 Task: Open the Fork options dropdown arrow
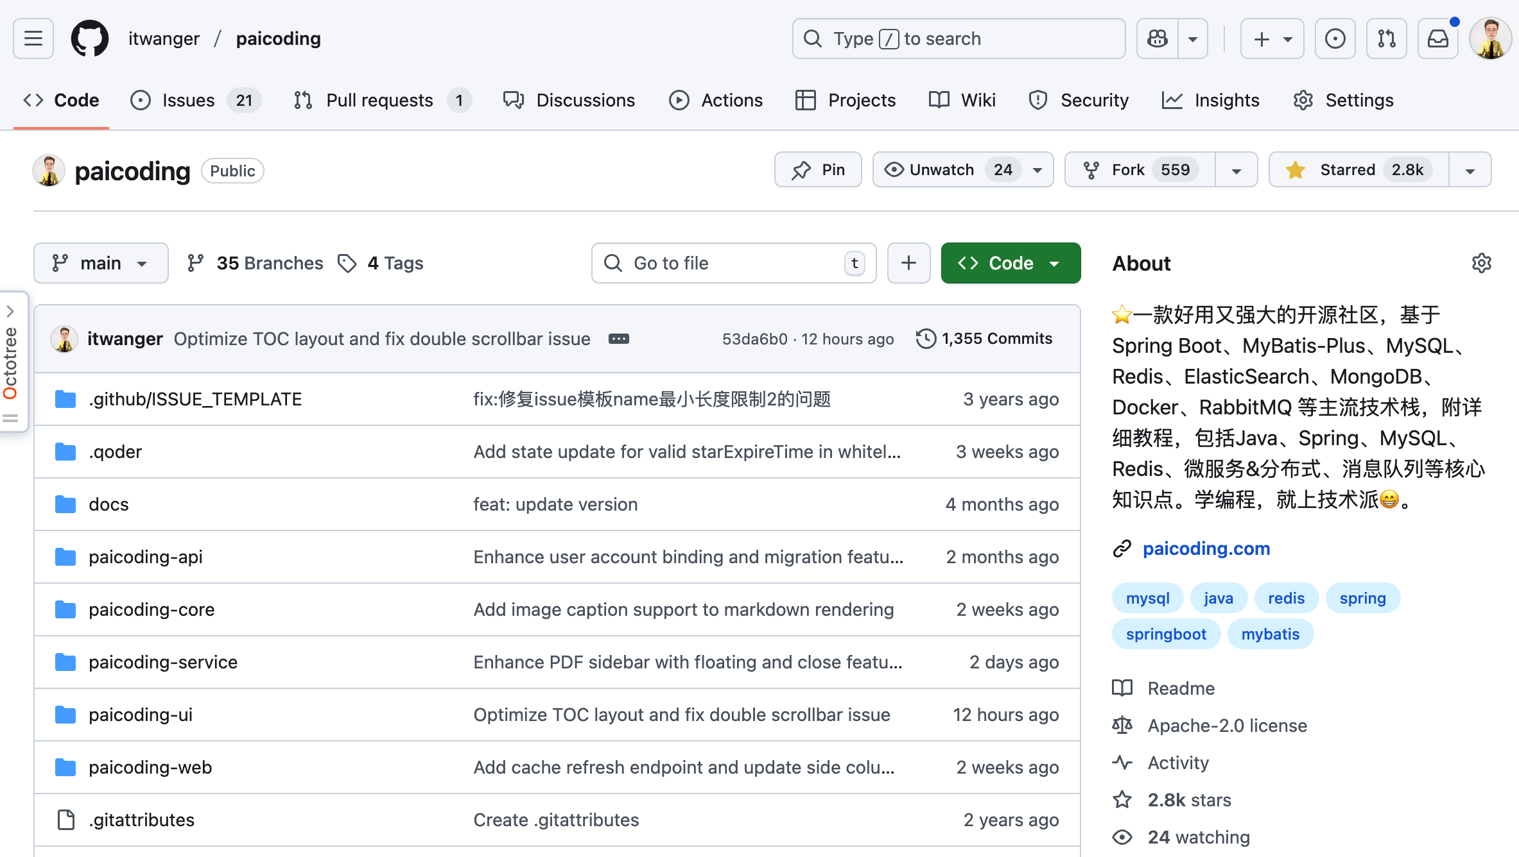(1236, 170)
